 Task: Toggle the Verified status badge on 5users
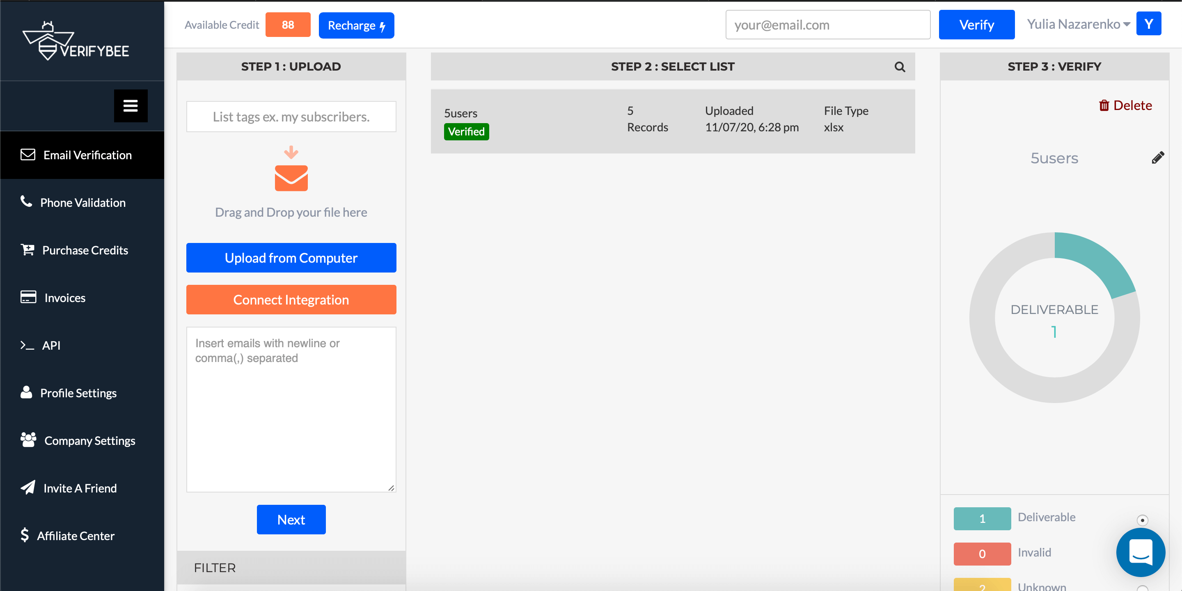point(466,131)
